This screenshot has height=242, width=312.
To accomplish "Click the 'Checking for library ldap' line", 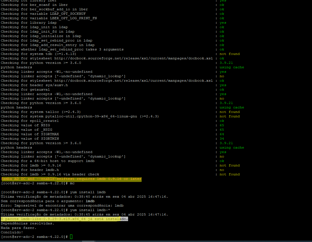I will coord(29,23).
